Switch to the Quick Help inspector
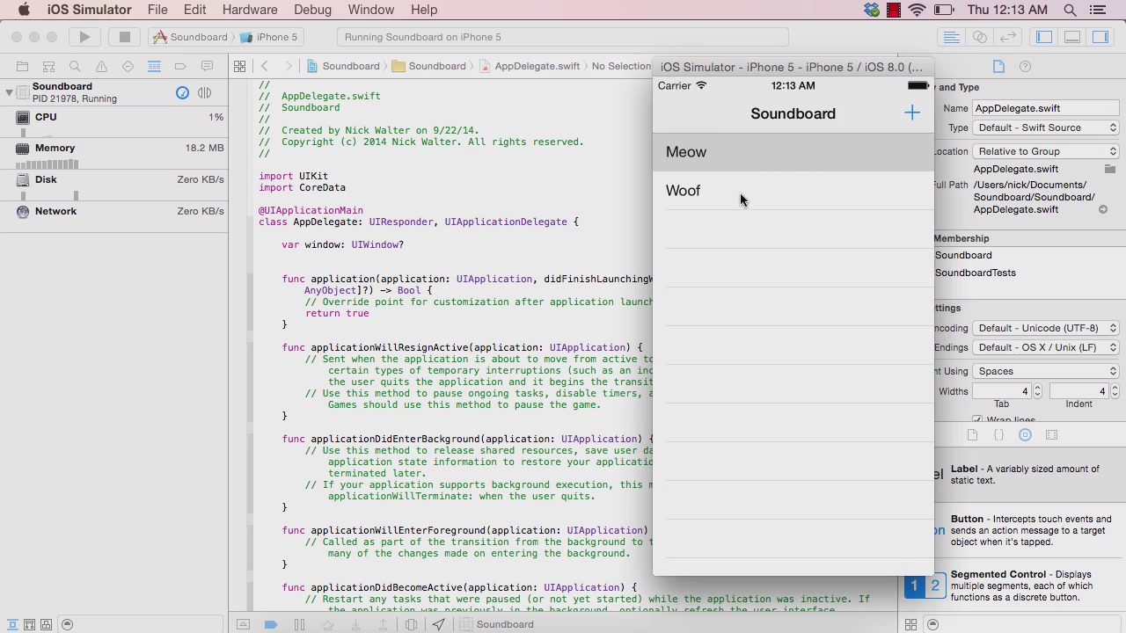 tap(1025, 67)
